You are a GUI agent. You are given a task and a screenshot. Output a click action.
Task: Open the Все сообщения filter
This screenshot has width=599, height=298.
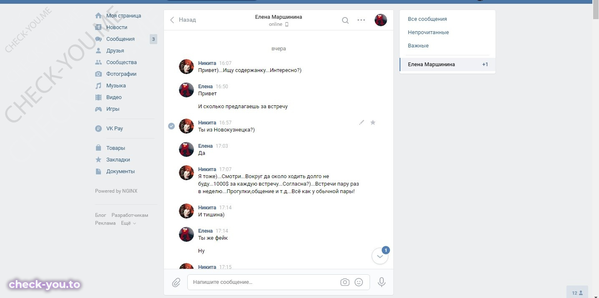427,19
